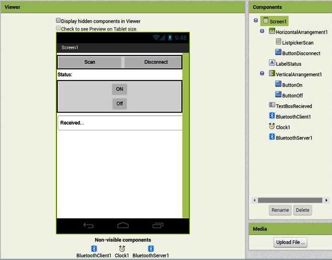Select BluetoothClient1 Bluetooth icon under Non-visible components
332x260 pixels.
pos(94,248)
